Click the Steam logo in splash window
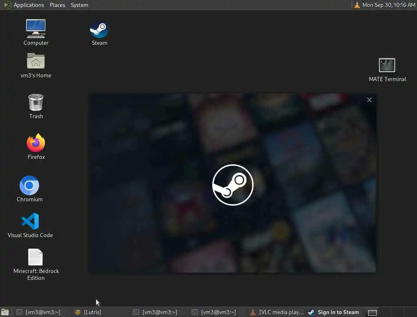Viewport: 417px width, 317px height. (x=233, y=185)
